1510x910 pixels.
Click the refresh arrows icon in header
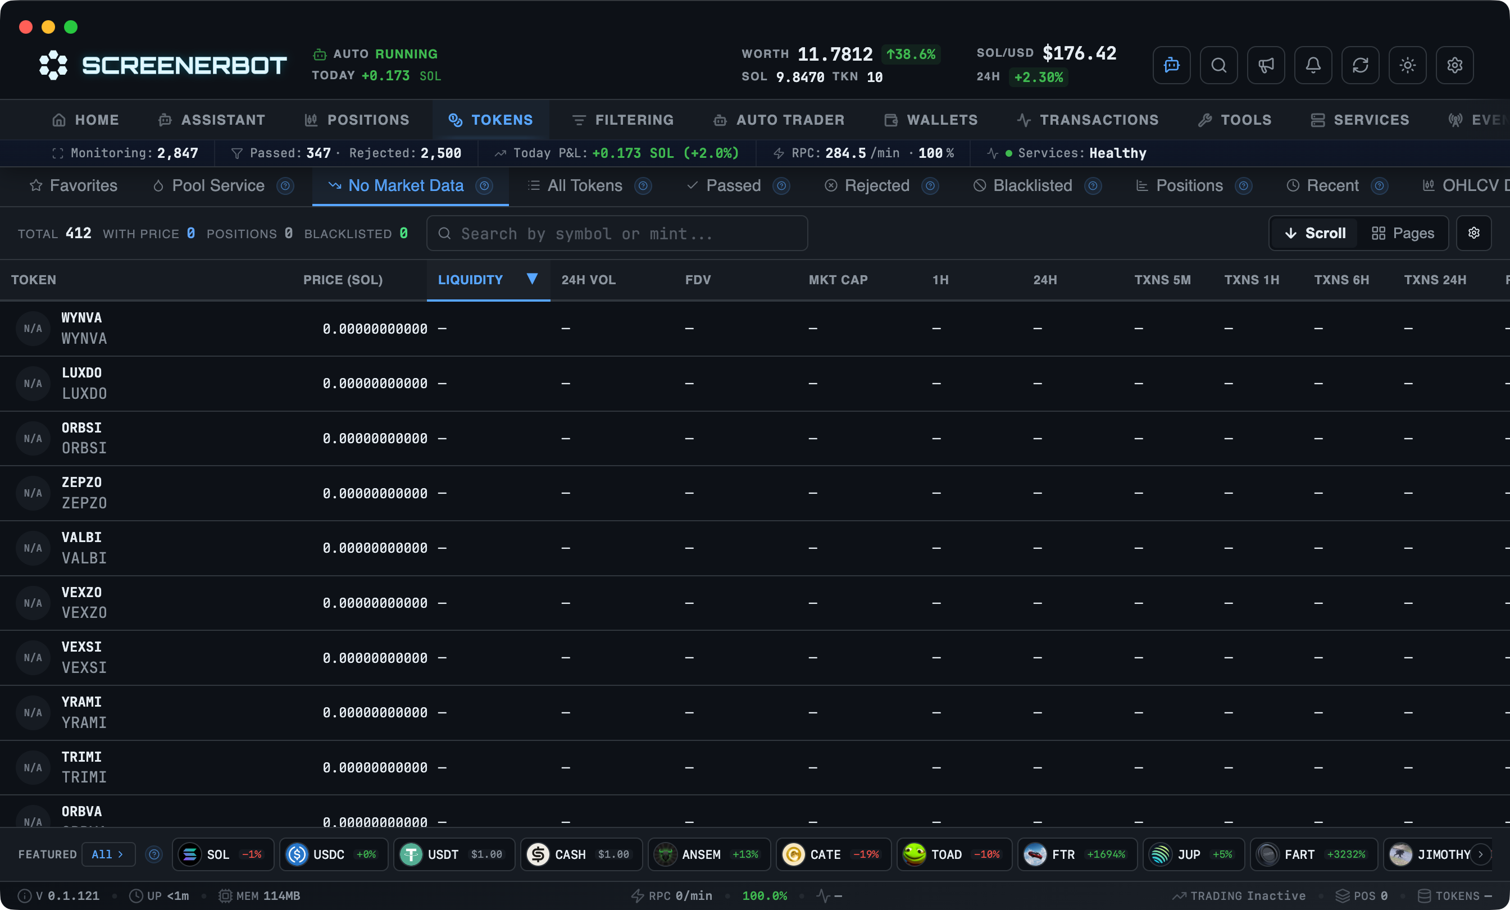pyautogui.click(x=1360, y=65)
